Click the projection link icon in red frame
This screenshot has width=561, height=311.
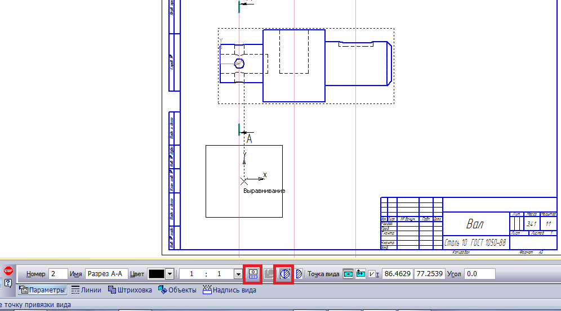tap(253, 274)
